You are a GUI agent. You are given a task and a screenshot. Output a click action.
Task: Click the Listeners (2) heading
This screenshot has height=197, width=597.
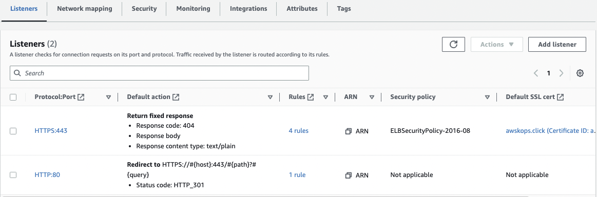[x=33, y=44]
